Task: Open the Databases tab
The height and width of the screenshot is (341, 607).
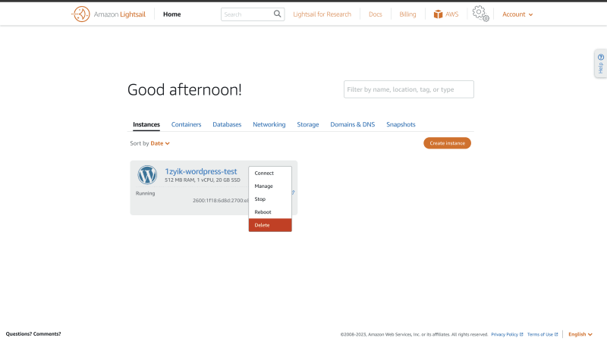Action: (227, 124)
